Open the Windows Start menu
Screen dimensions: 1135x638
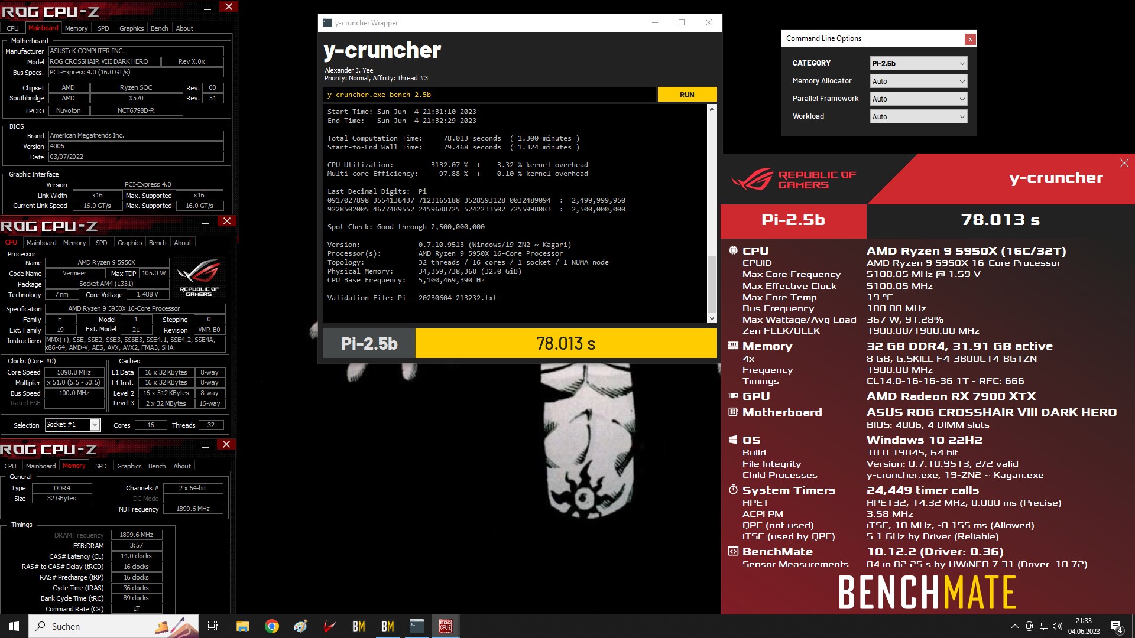(14, 626)
